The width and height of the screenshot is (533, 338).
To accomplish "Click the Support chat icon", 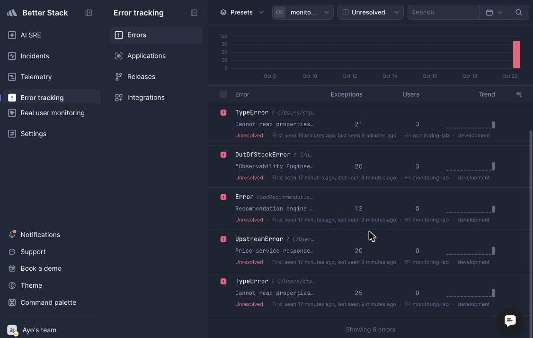I will pyautogui.click(x=12, y=252).
